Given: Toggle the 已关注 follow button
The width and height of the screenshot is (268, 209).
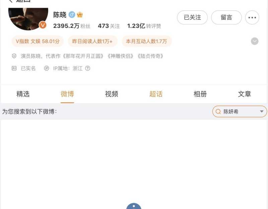Looking at the screenshot, I should click(x=192, y=17).
